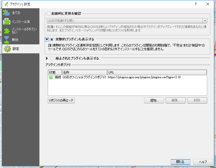Uncheck 実験的プラグインも表示する checkbox
Image resolution: width=216 pixels, height=168 pixels.
(52, 39)
